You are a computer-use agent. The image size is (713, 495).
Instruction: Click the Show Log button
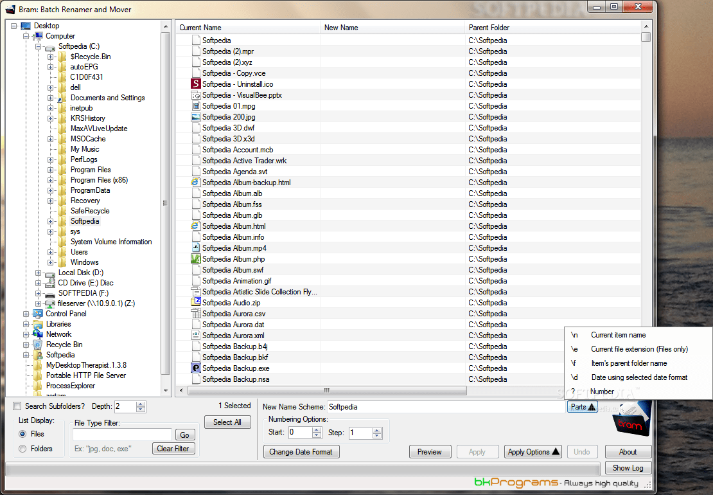(x=628, y=468)
